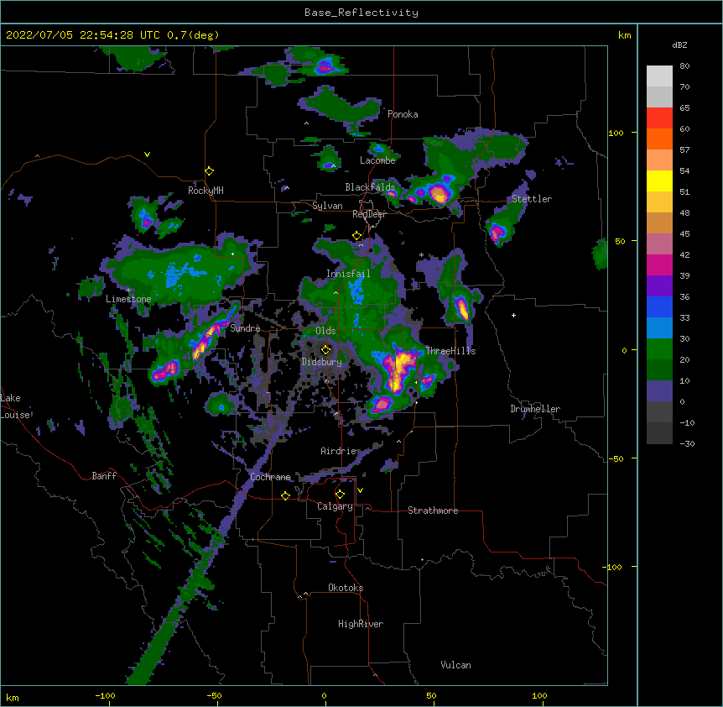
Task: Click the white plus marker west of Drumheller
Action: point(513,315)
